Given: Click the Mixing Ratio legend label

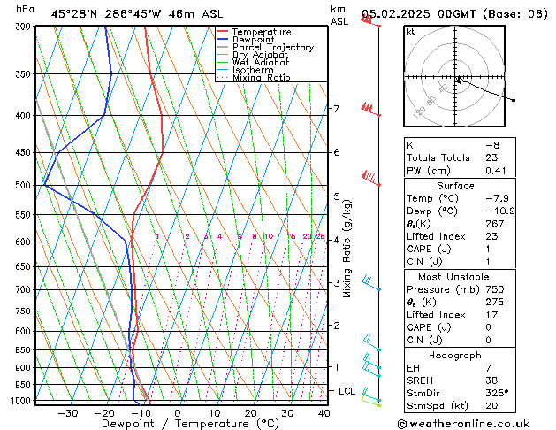Looking at the screenshot, I should coord(262,77).
